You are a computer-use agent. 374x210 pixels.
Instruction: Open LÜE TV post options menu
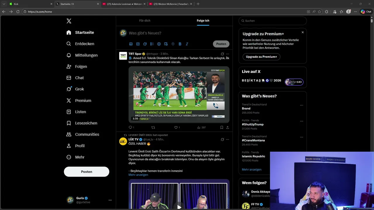point(228,139)
